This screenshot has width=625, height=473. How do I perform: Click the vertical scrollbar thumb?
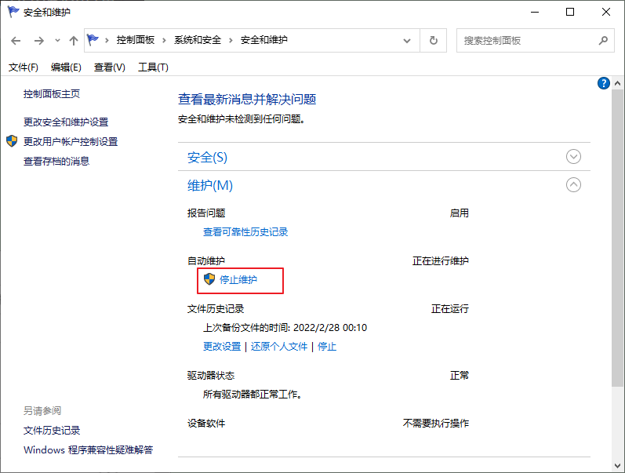tap(617, 238)
